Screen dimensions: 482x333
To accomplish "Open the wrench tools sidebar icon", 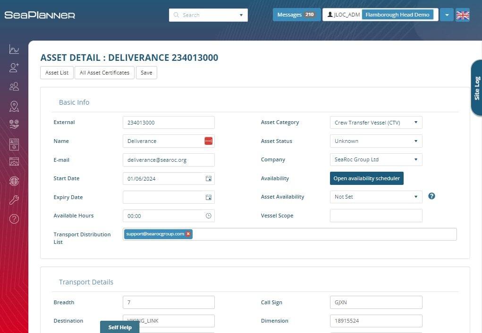I will [14, 200].
